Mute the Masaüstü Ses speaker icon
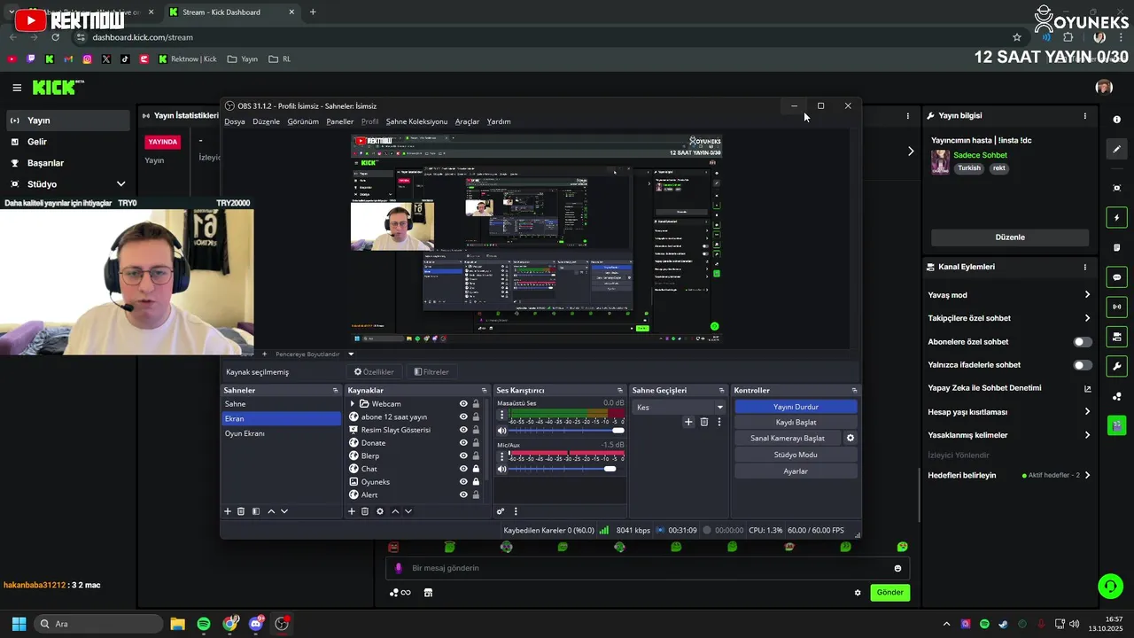1134x638 pixels. pyautogui.click(x=502, y=431)
